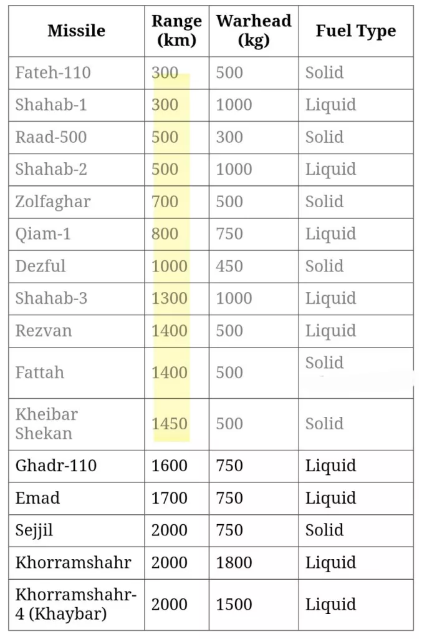Select the 1450 range value

(x=170, y=424)
